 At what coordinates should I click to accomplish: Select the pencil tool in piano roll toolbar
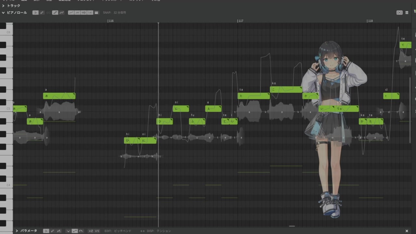(42, 13)
